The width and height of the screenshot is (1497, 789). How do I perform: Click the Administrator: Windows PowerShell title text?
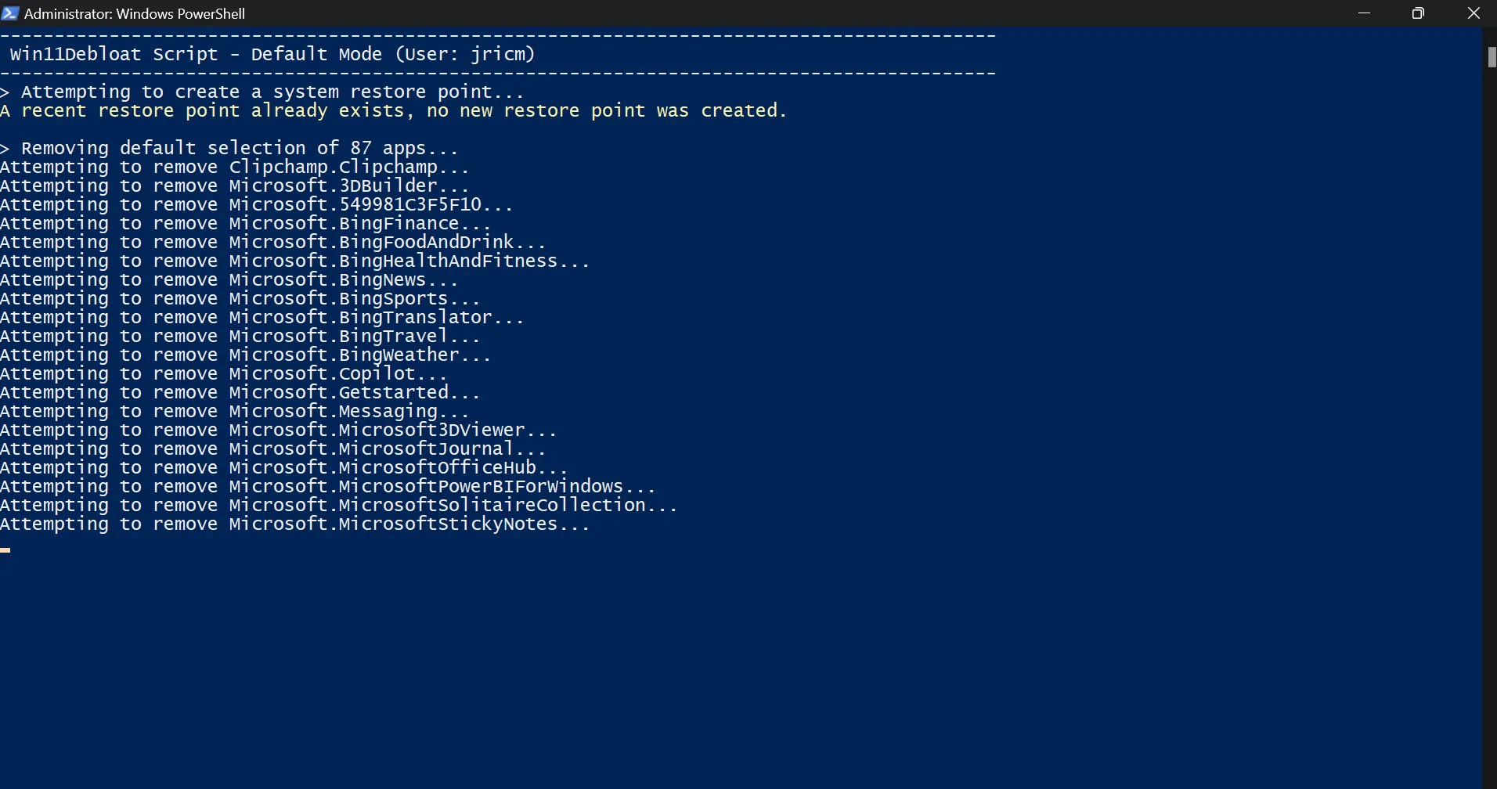[135, 13]
